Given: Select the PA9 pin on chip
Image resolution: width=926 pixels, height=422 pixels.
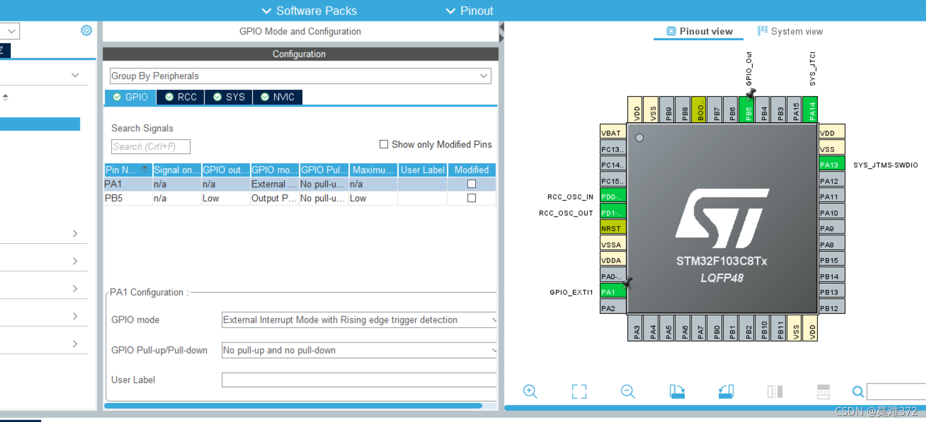Looking at the screenshot, I should point(832,228).
